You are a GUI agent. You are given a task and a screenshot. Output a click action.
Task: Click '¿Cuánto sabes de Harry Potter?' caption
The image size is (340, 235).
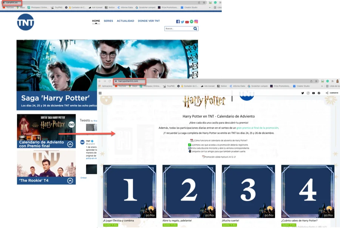(x=299, y=221)
